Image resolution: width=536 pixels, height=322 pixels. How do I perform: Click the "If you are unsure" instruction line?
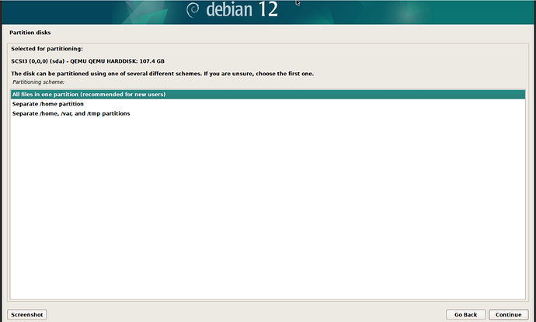click(162, 74)
